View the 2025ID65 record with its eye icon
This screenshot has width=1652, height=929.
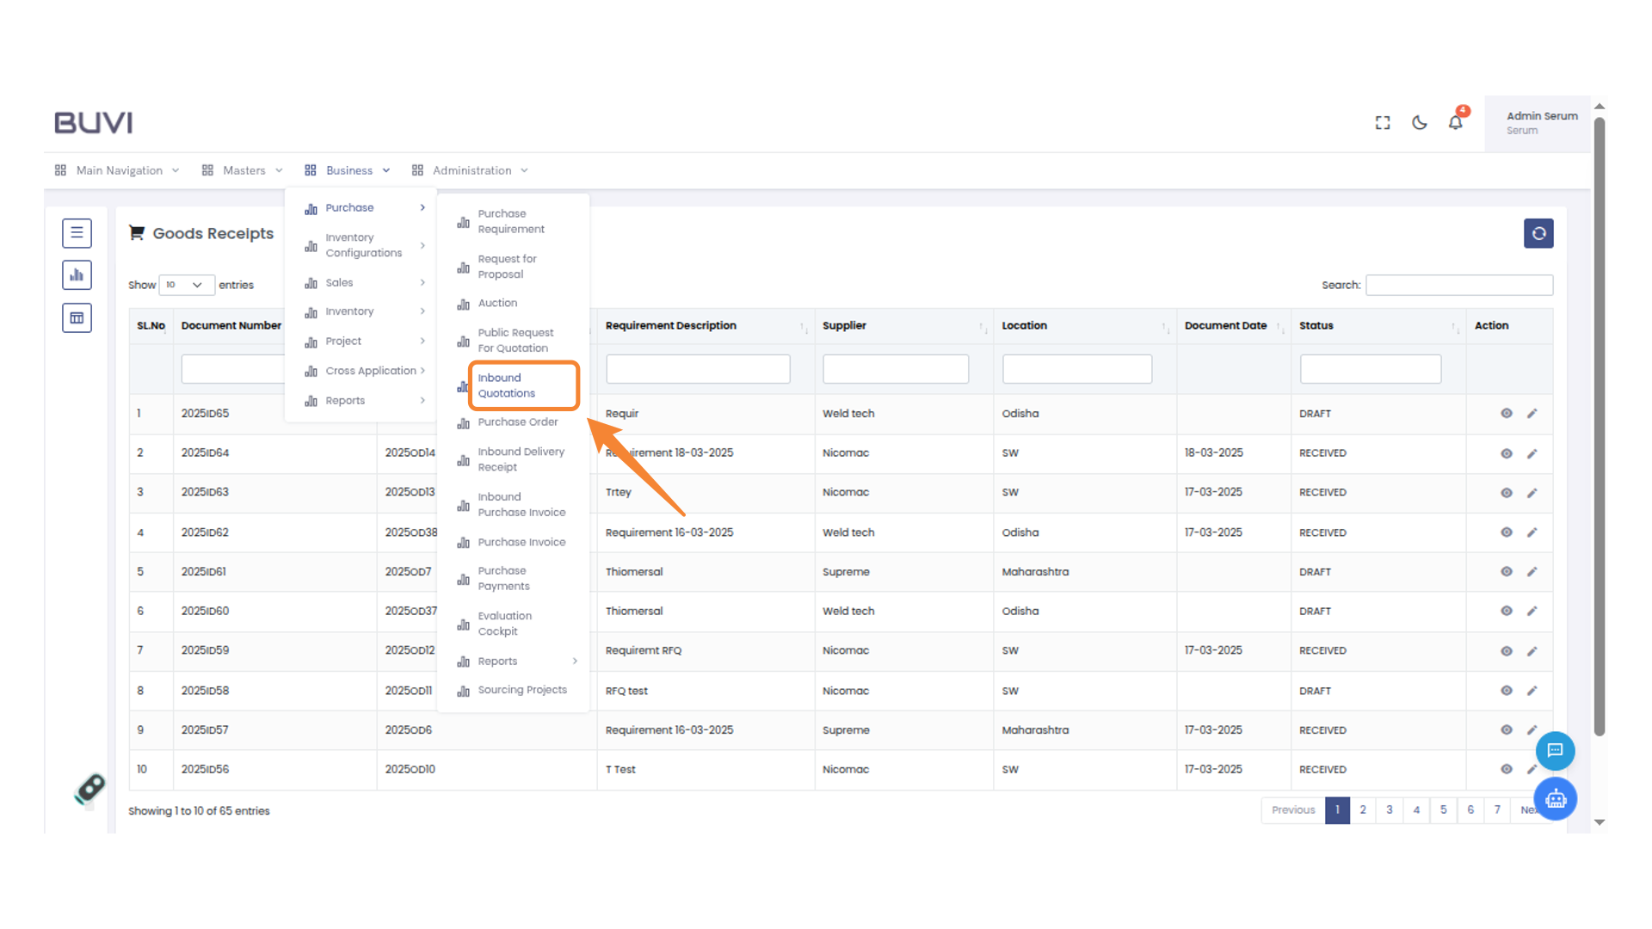pos(1507,414)
